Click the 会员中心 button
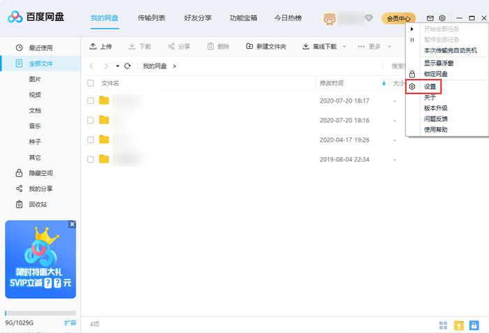This screenshot has width=489, height=333. (x=398, y=18)
